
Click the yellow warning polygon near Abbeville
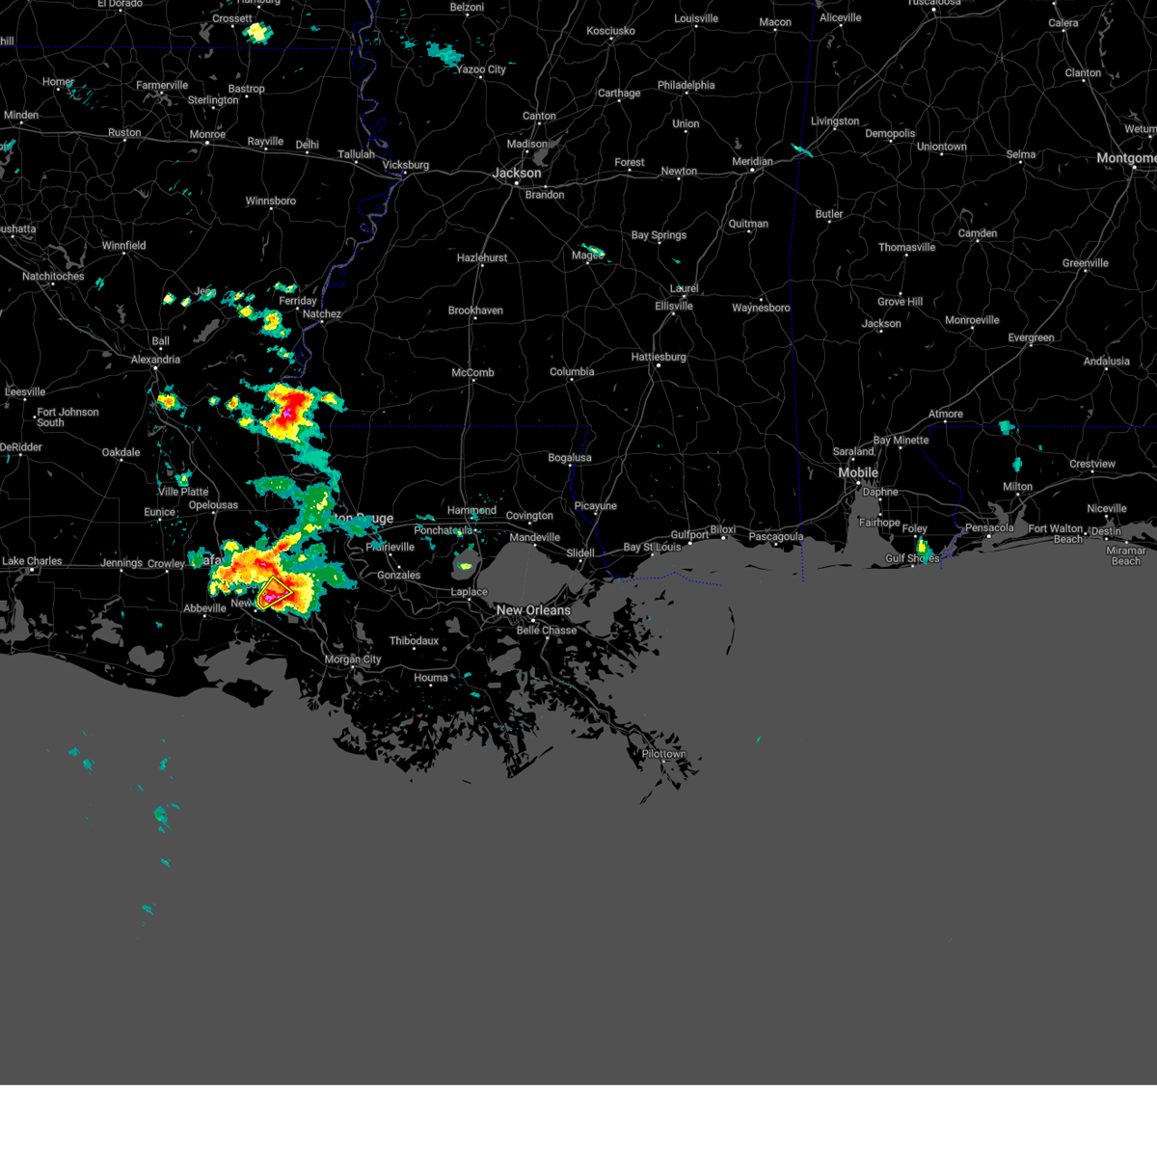(276, 592)
